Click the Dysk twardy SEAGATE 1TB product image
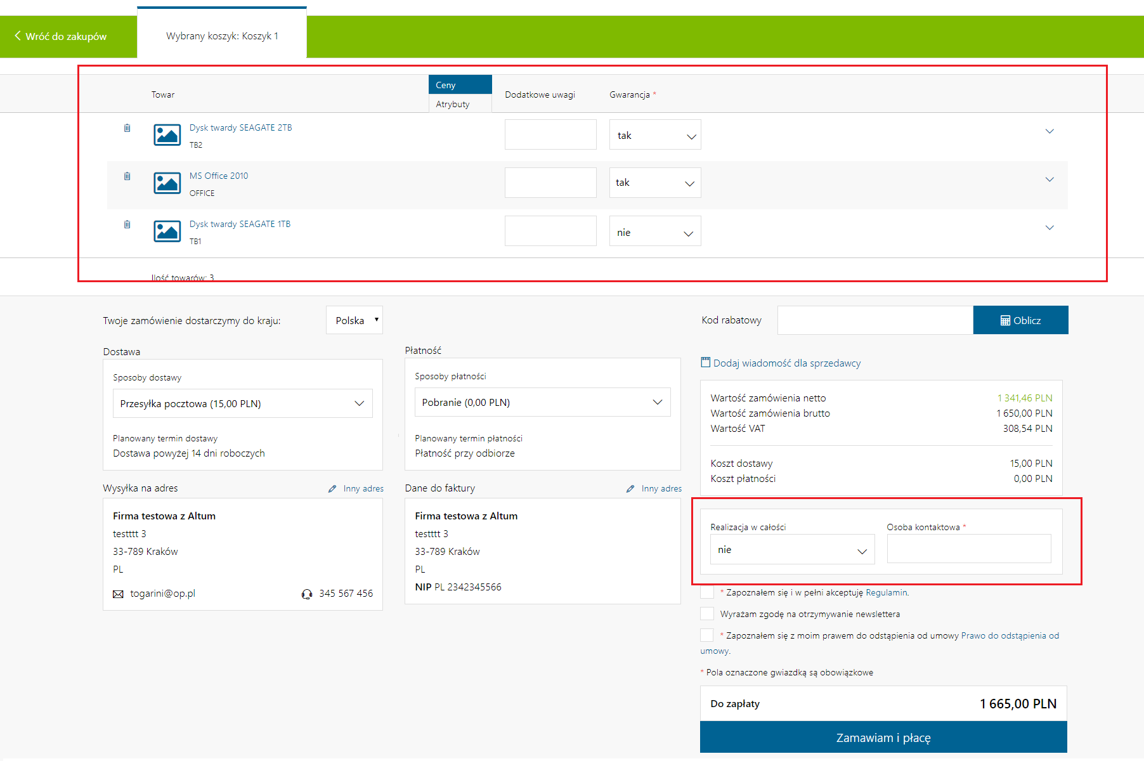 [167, 231]
